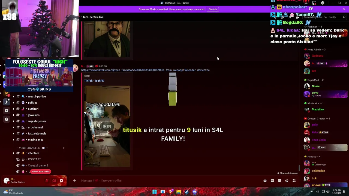The height and width of the screenshot is (196, 349).
Task: Open User Settings gear icon
Action: tap(61, 180)
